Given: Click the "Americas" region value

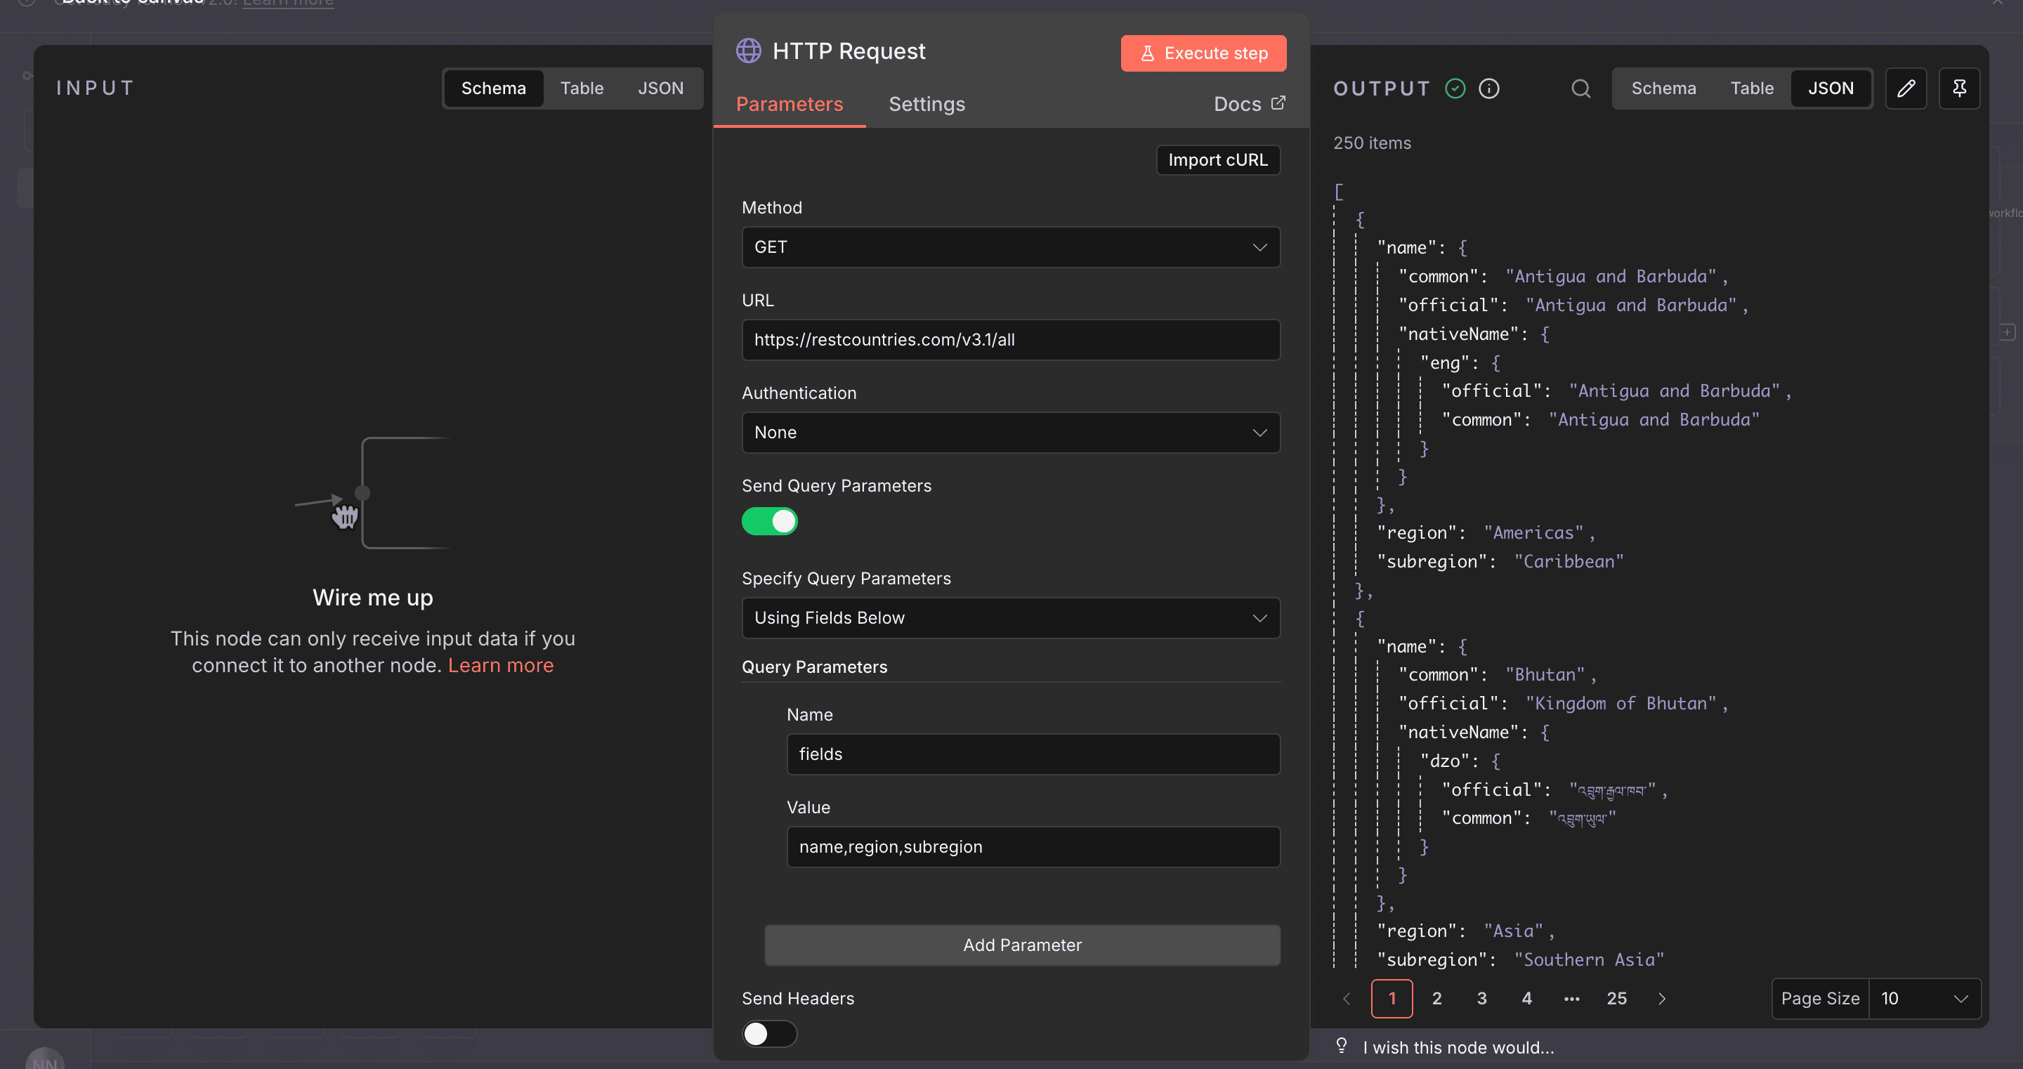Looking at the screenshot, I should (x=1533, y=532).
